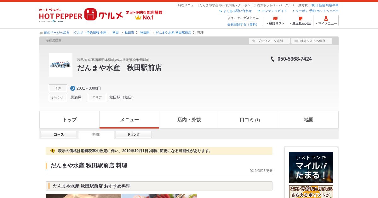Select the コース sub-tab
The width and height of the screenshot is (378, 198).
coord(59,135)
